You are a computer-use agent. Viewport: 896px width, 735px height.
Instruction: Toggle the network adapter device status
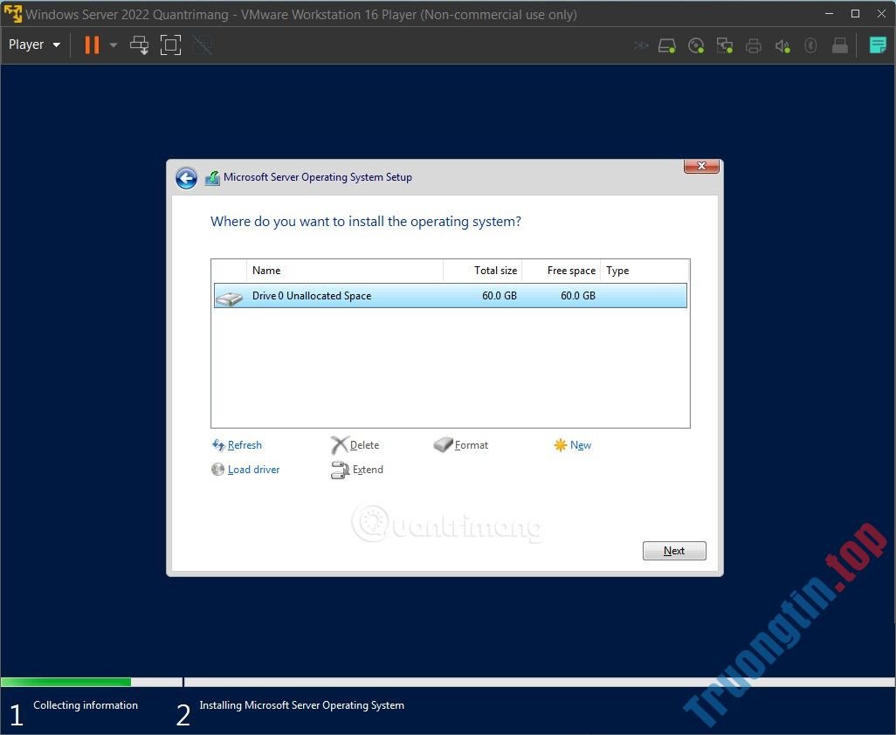click(x=725, y=45)
